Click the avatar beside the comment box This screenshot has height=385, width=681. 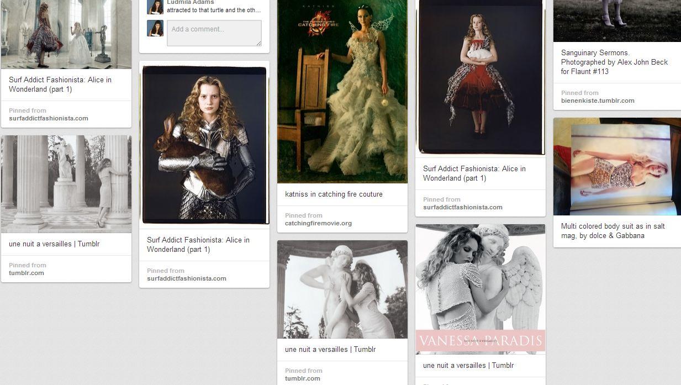[x=155, y=28]
